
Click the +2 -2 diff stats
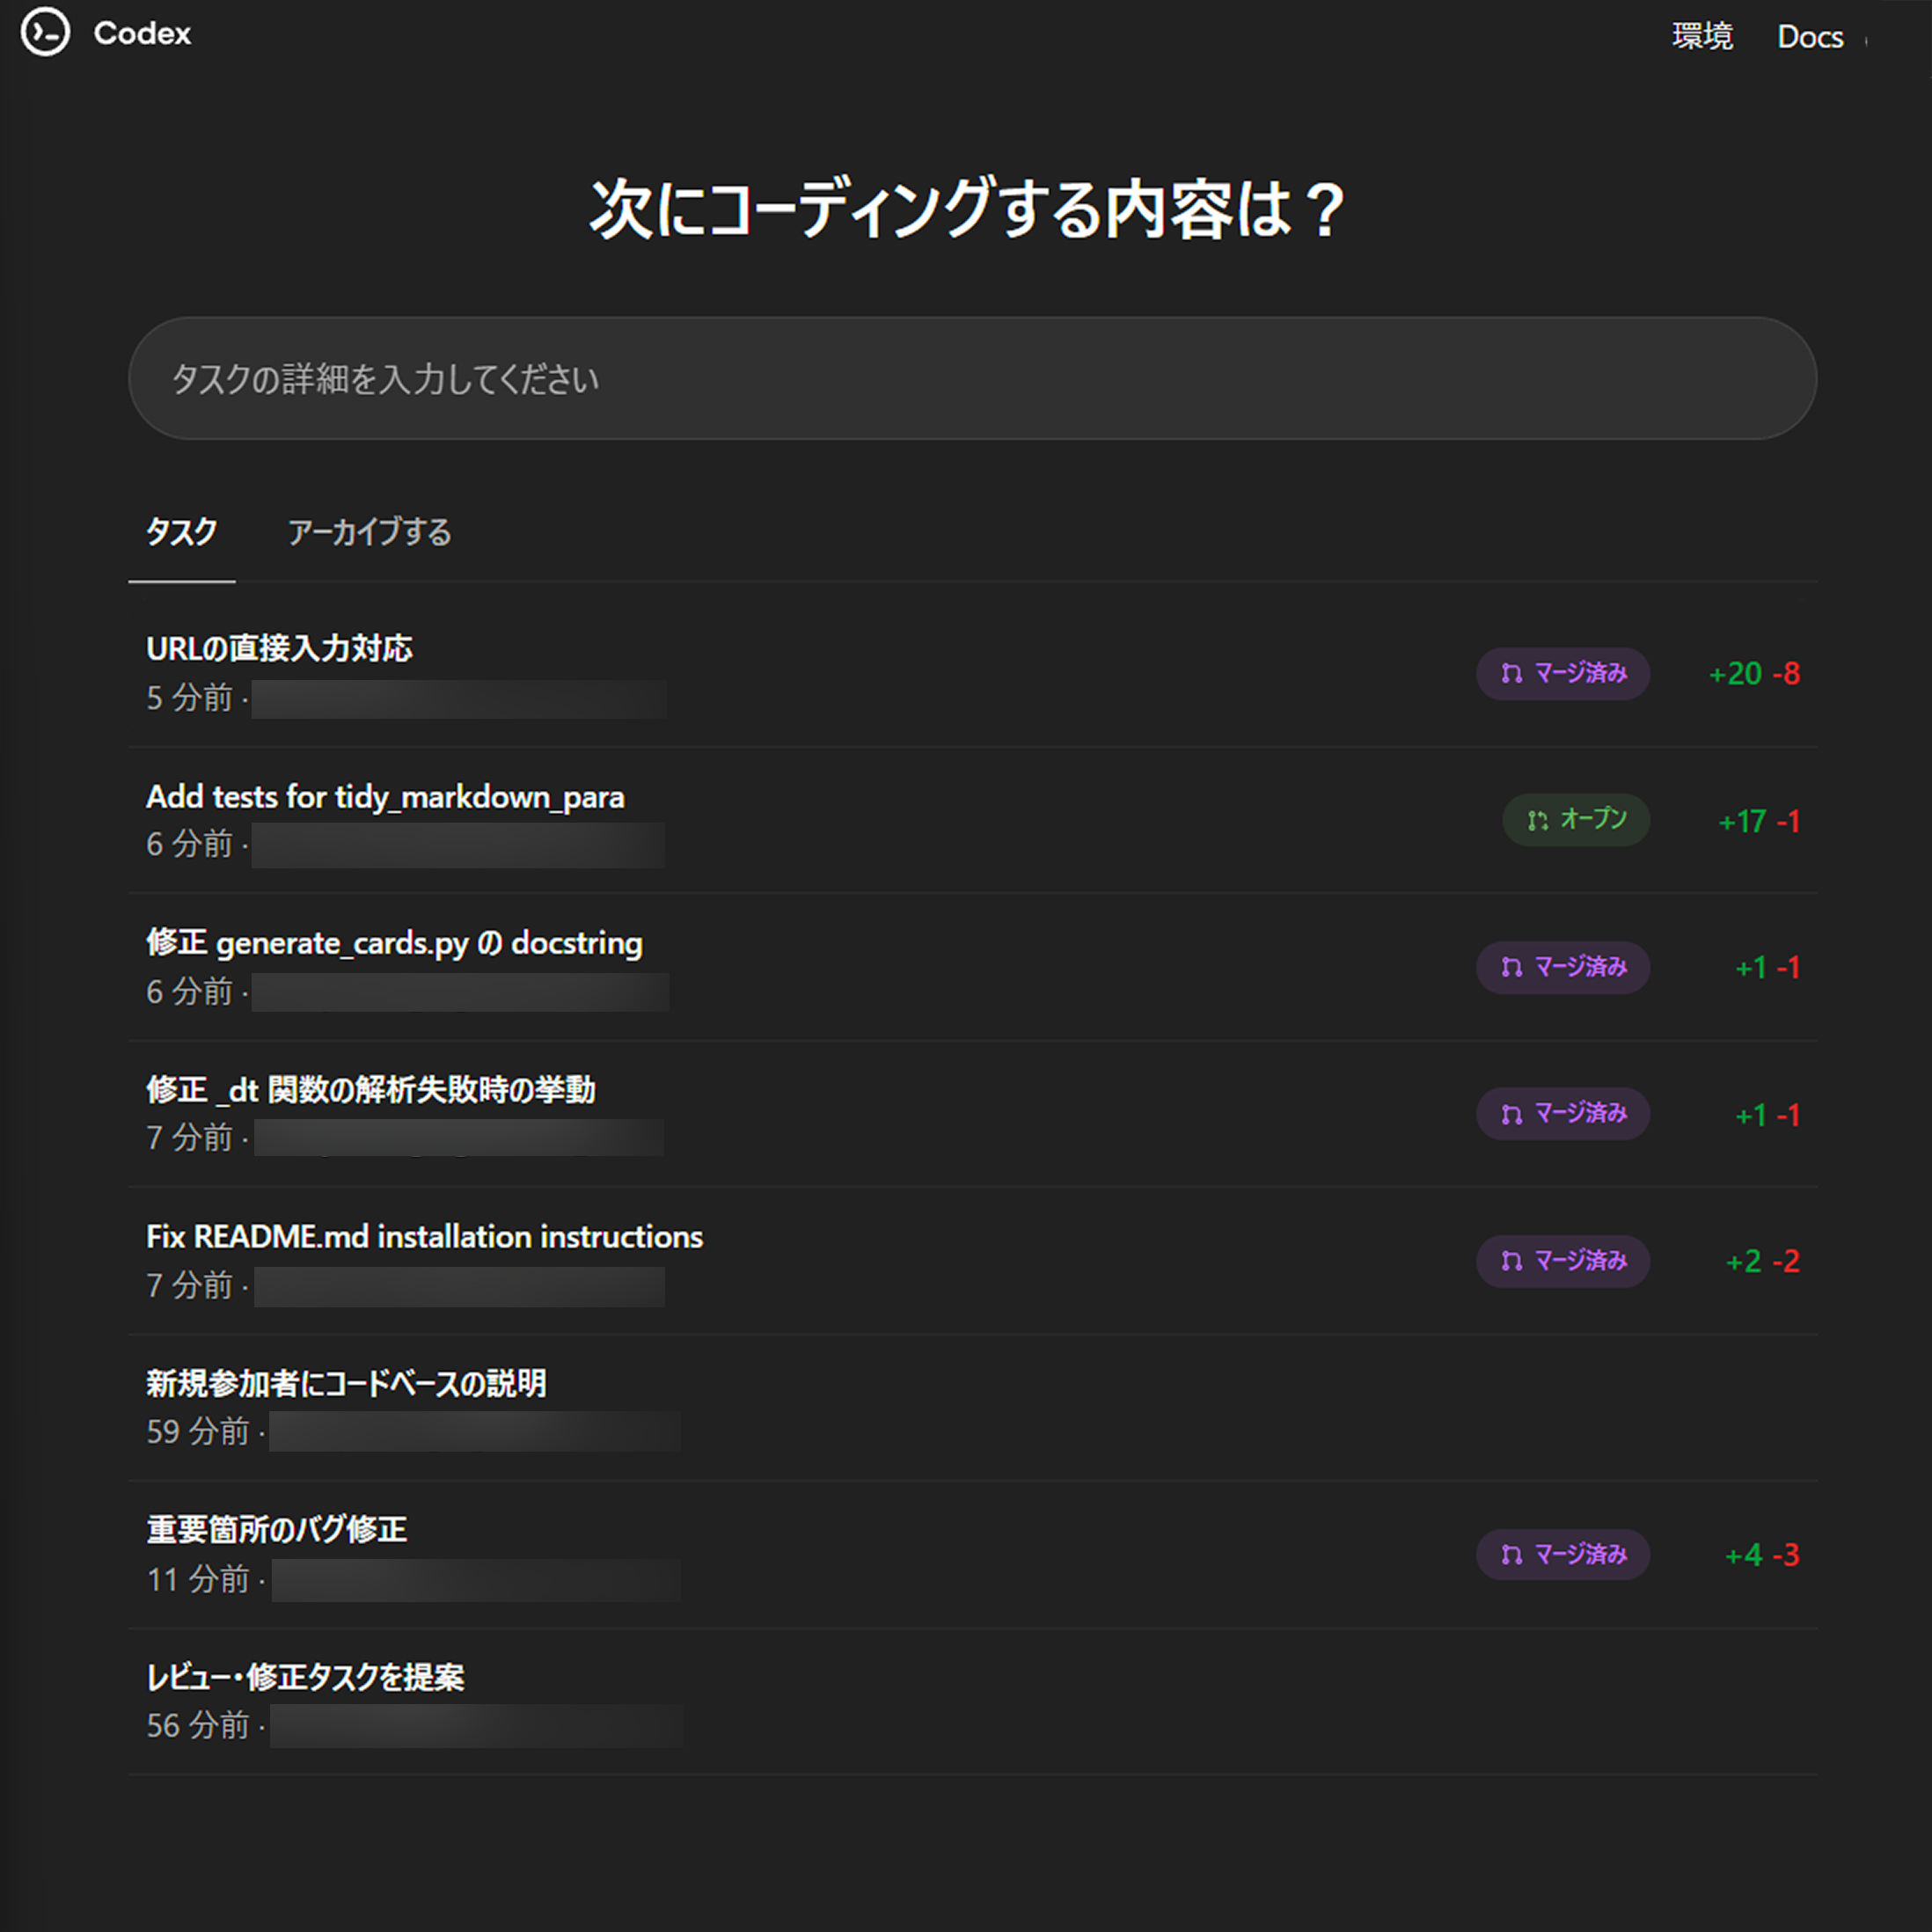point(1763,1261)
